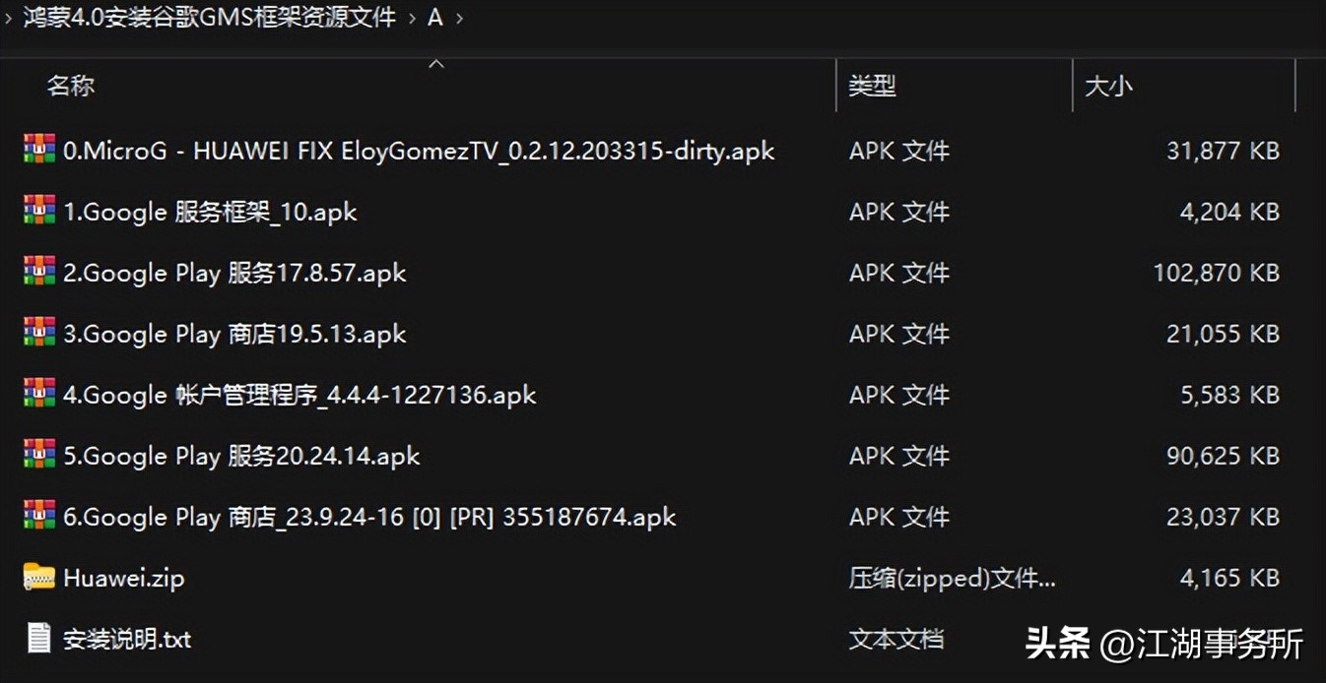
Task: Expand the chevron after folder A in path
Action: click(459, 18)
